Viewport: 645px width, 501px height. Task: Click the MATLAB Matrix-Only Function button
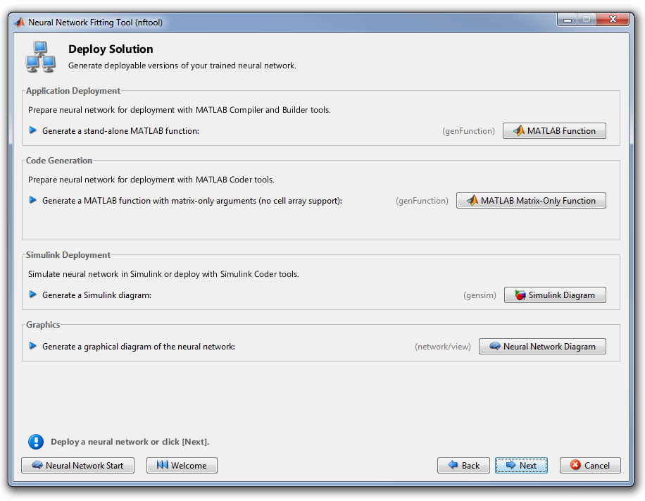(x=531, y=201)
